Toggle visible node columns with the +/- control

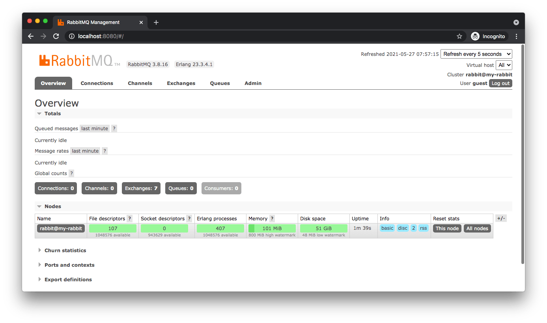click(x=501, y=218)
